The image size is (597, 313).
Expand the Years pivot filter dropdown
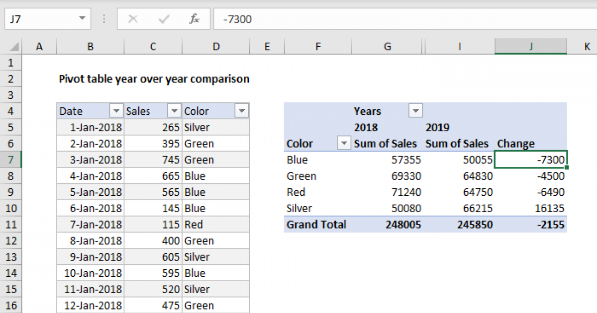[415, 111]
